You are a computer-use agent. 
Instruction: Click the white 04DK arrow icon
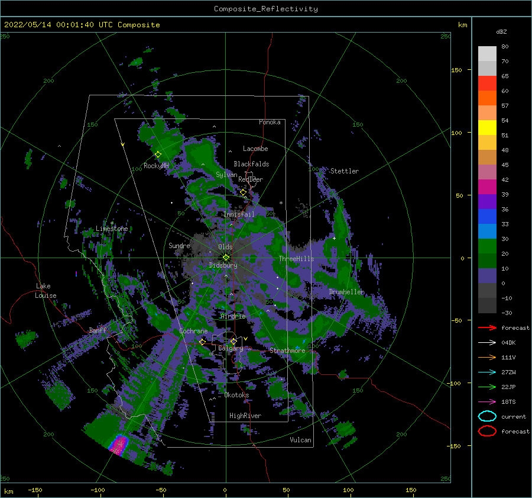click(487, 343)
